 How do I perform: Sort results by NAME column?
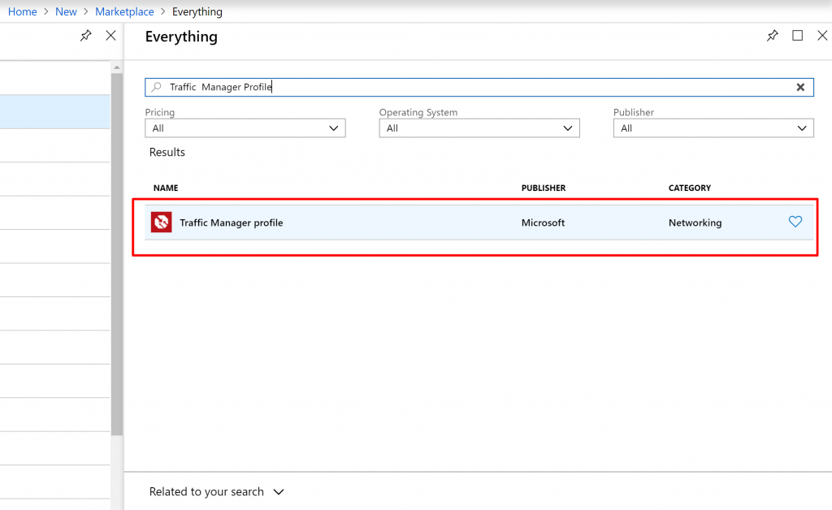166,188
